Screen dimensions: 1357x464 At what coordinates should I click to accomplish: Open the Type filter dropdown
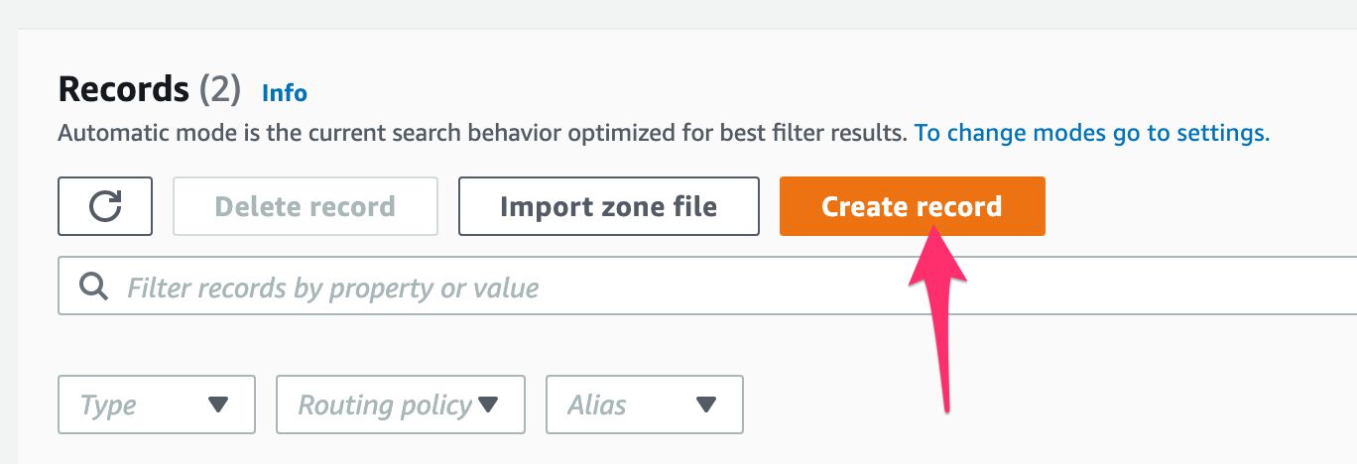point(157,405)
